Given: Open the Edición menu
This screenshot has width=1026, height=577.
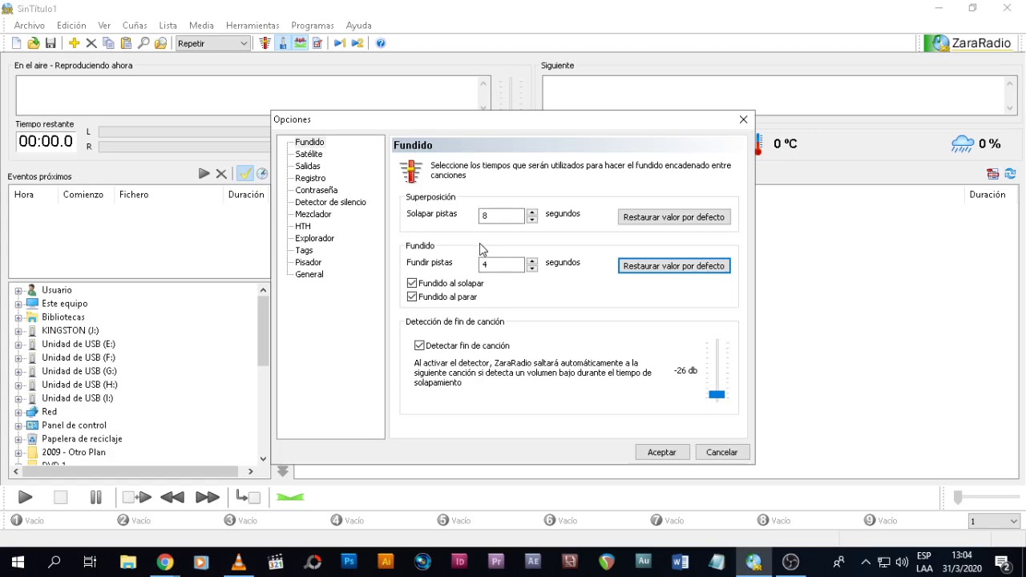Looking at the screenshot, I should click(x=71, y=26).
